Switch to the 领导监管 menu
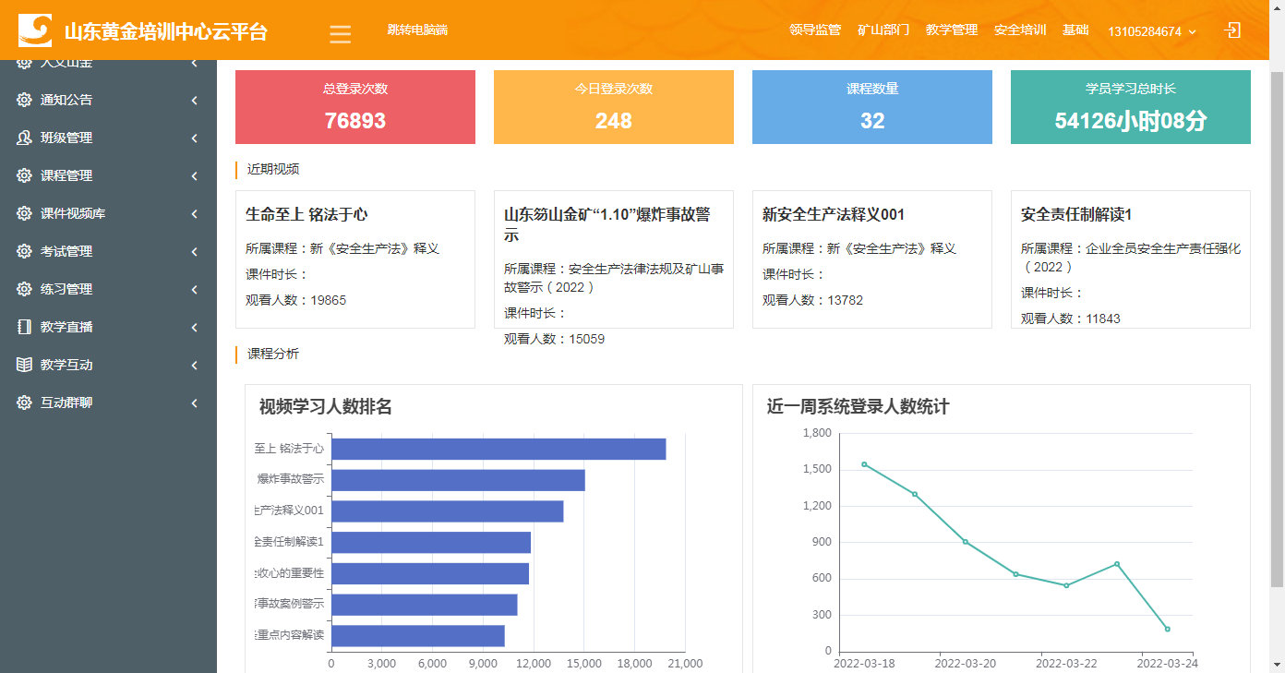1285x673 pixels. (x=816, y=29)
